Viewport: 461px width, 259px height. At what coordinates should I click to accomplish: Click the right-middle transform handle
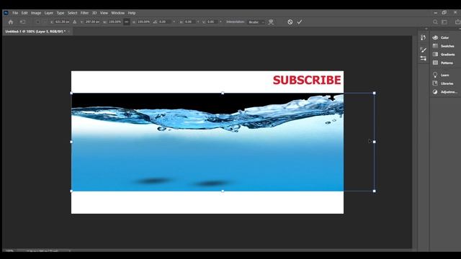(x=375, y=142)
